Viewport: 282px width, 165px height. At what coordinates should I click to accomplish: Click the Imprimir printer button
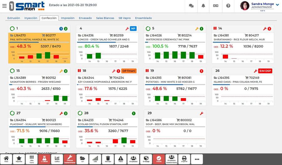click(x=184, y=159)
